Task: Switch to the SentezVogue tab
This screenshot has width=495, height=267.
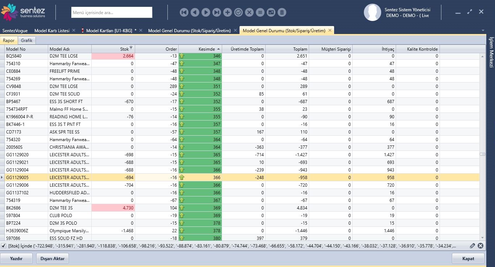Action: pos(15,31)
